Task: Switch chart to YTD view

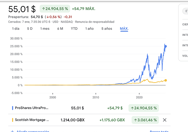Action: click(x=74, y=29)
